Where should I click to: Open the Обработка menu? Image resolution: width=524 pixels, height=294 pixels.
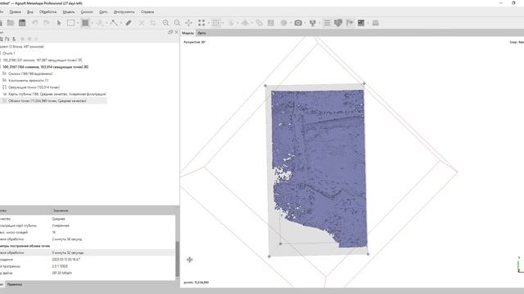(47, 12)
